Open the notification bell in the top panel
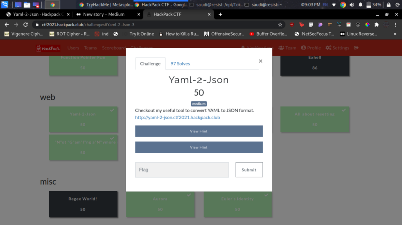Viewport: 402px width, 225px height. (x=360, y=5)
